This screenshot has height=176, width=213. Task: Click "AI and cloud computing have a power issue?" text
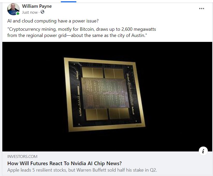pyautogui.click(x=53, y=21)
